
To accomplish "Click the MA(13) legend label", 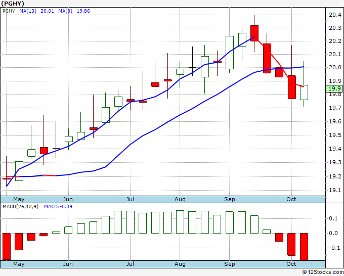I will pyautogui.click(x=28, y=11).
